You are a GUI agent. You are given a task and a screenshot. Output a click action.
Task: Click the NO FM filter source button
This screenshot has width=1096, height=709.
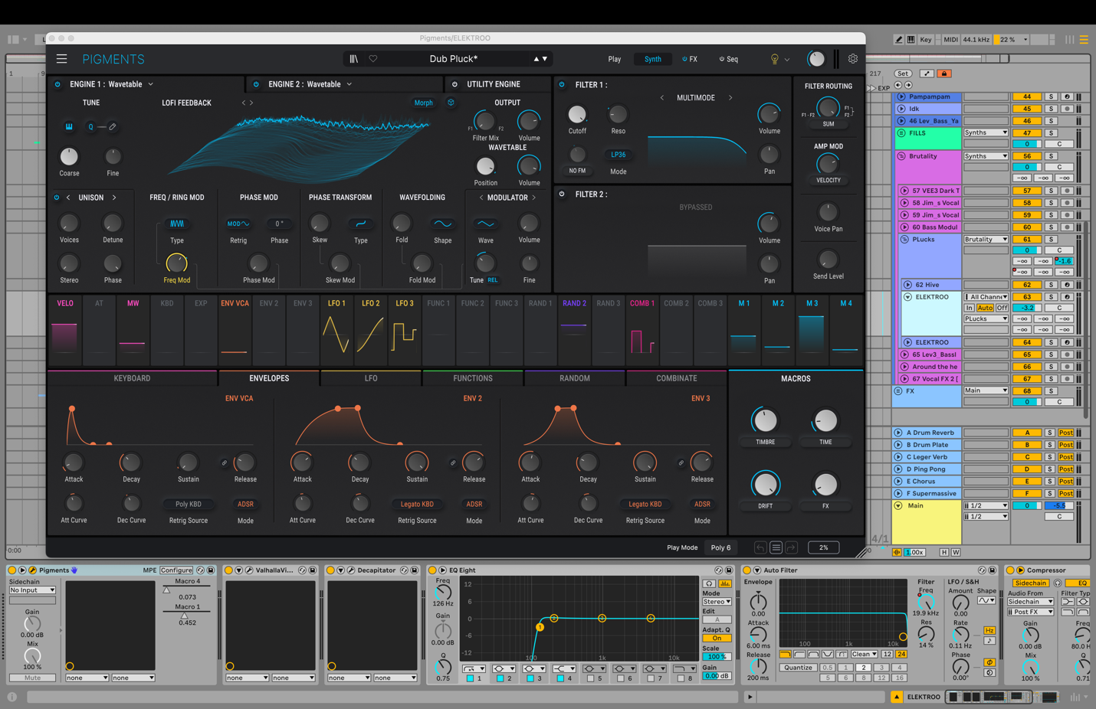click(x=577, y=171)
